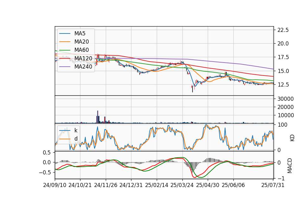
Task: Click the 12.5 price axis value
Action: (283, 85)
